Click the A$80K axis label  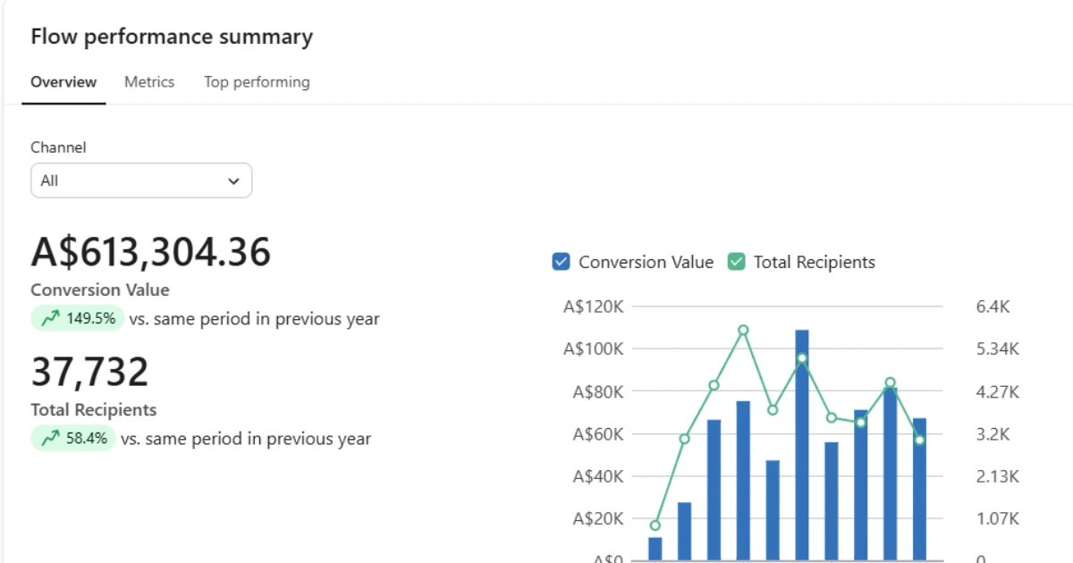click(597, 391)
